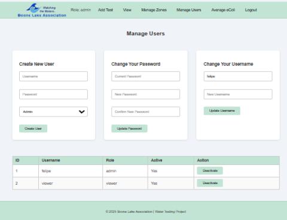Focus the Current Password field
287x220 pixels.
click(x=146, y=77)
